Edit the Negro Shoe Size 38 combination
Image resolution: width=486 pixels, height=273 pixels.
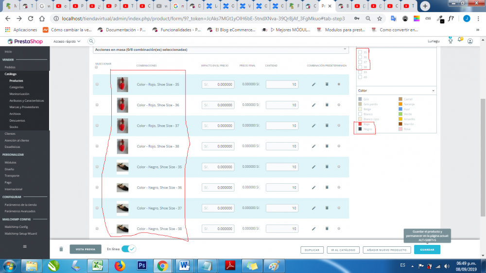pyautogui.click(x=313, y=229)
